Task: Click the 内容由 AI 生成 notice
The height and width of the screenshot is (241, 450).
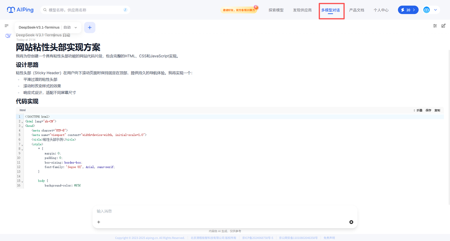Action: (225, 231)
